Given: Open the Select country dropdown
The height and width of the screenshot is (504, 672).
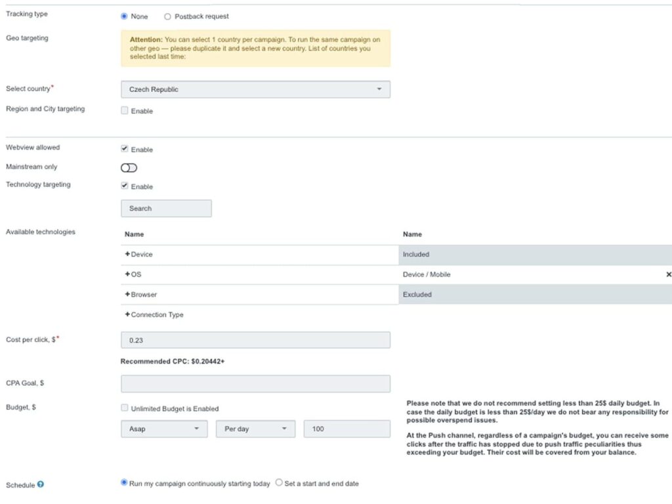Looking at the screenshot, I should pos(255,89).
